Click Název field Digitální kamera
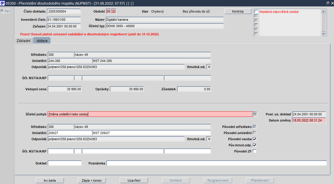This screenshot has width=334, height=184. coord(165,19)
